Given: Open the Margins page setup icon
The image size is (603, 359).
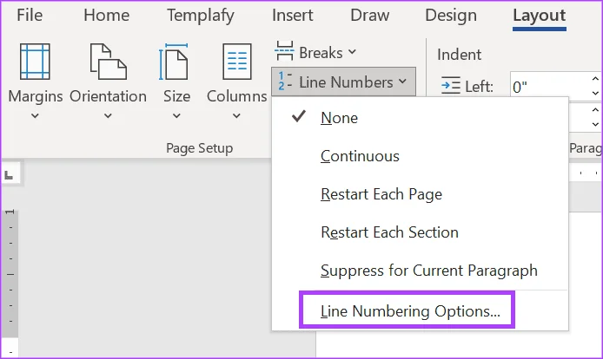Looking at the screenshot, I should (35, 61).
